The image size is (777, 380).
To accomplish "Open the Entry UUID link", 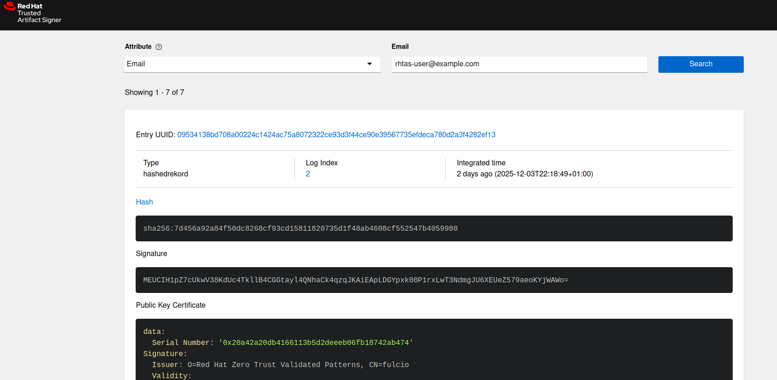I will (336, 135).
